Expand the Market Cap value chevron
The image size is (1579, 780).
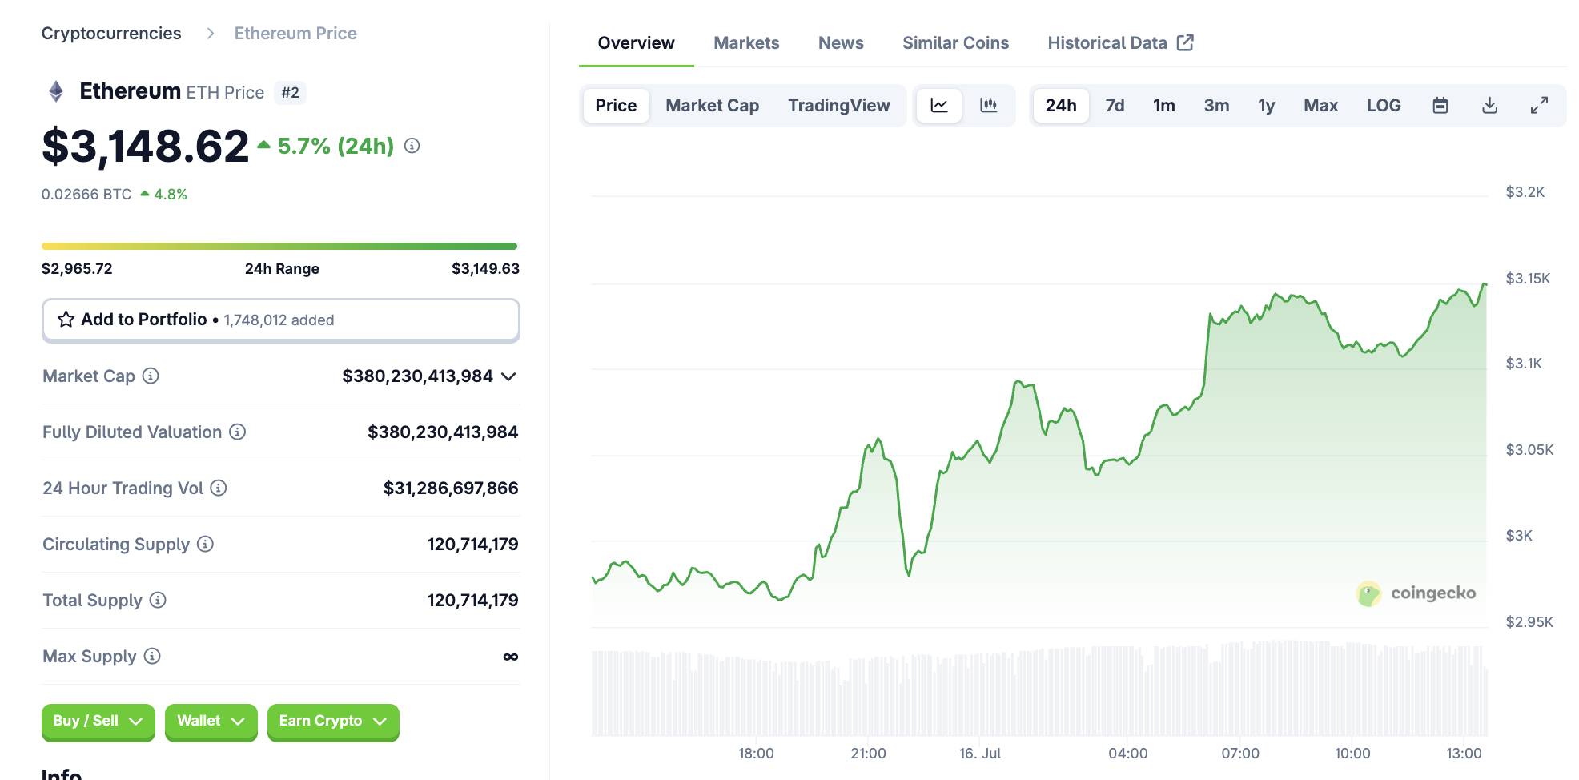(x=508, y=376)
